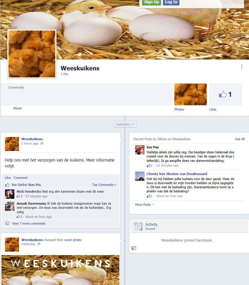Viewport: 249px width, 285px height.
Task: Click the Likes thumbs-up tile showing 1
Action: click(x=225, y=94)
